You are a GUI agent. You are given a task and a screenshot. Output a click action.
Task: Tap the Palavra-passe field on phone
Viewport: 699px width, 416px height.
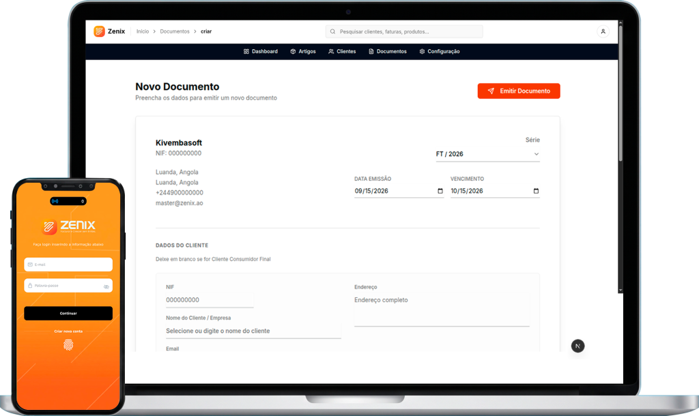point(68,286)
